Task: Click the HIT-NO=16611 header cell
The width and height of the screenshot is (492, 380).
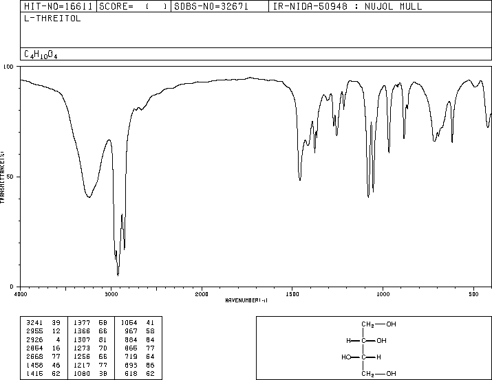Action: [58, 6]
